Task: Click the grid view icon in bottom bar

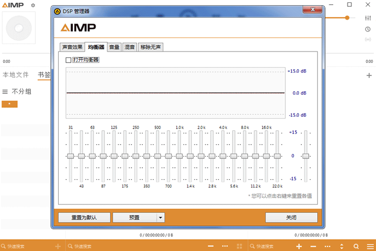Action: (x=239, y=246)
